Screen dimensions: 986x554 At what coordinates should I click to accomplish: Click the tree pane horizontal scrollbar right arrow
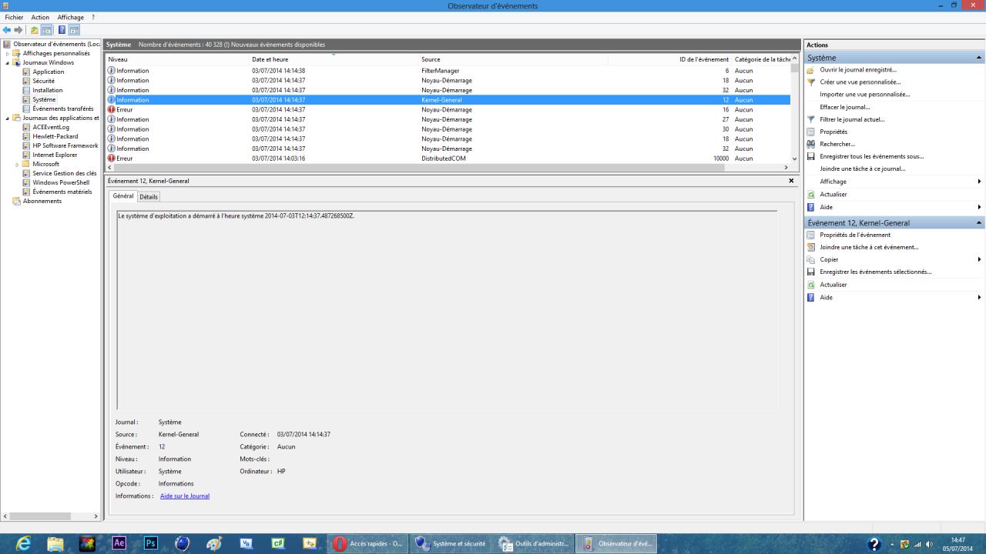[x=96, y=516]
